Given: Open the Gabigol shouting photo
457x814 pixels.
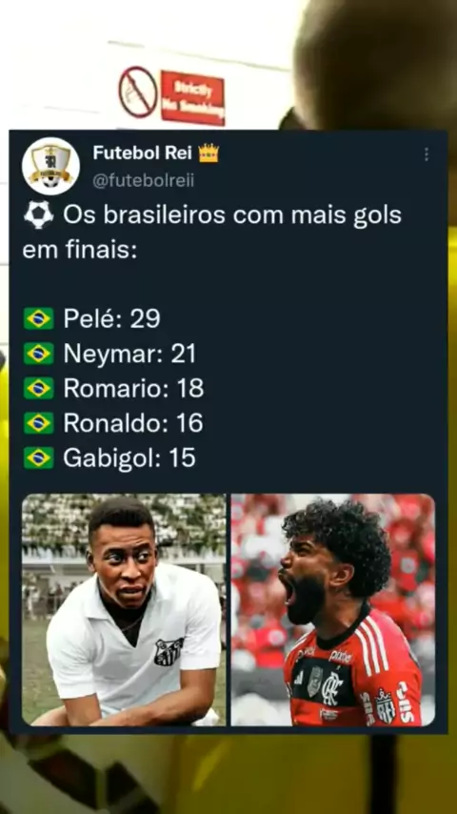Looking at the screenshot, I should (x=333, y=609).
